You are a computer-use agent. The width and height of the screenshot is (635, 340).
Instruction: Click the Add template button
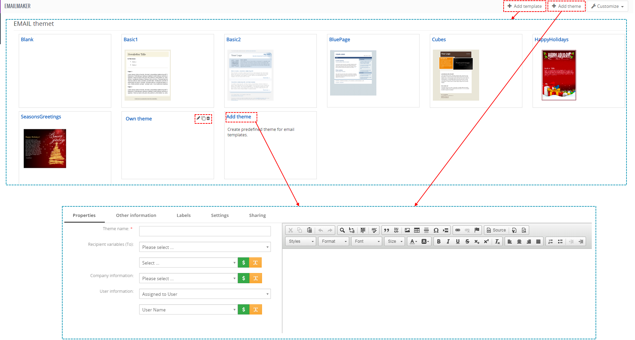524,6
